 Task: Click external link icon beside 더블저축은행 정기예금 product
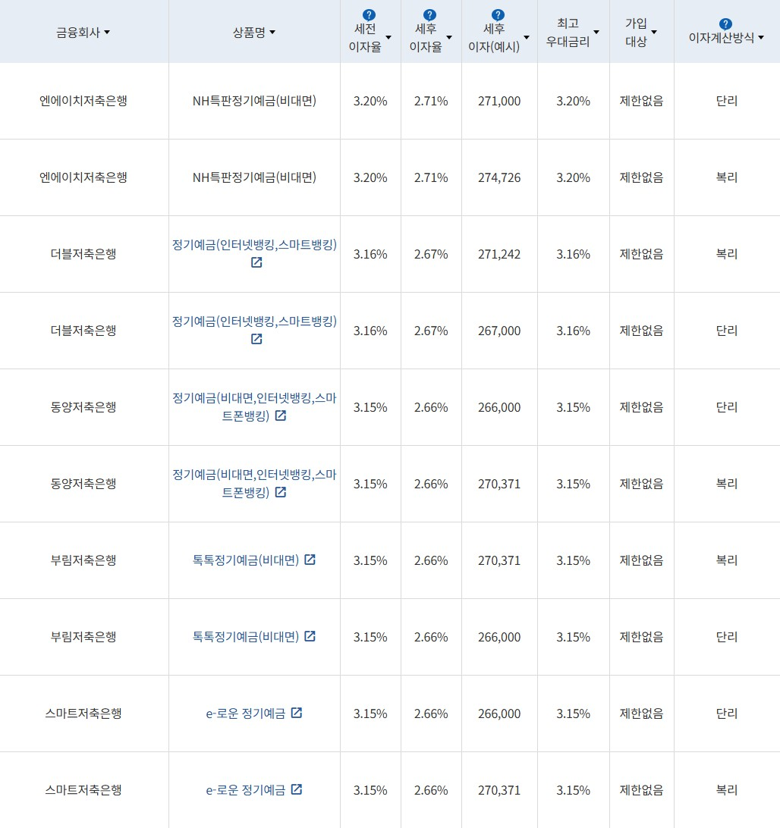pyautogui.click(x=256, y=262)
